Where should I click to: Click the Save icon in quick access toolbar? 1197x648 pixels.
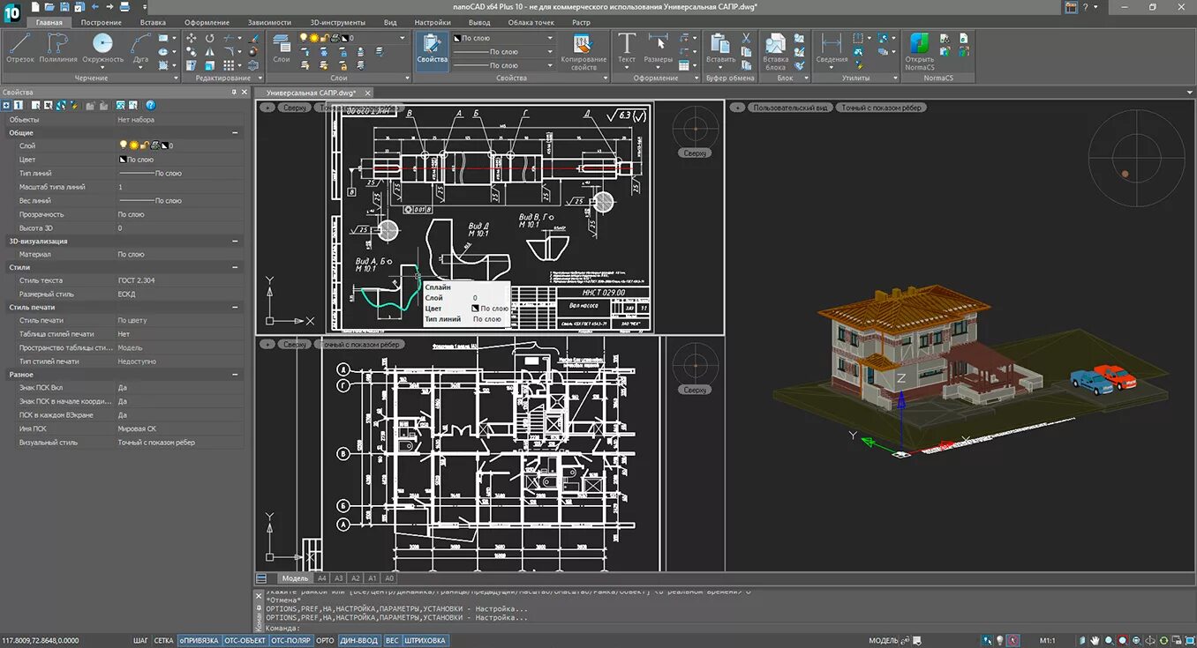tap(64, 7)
